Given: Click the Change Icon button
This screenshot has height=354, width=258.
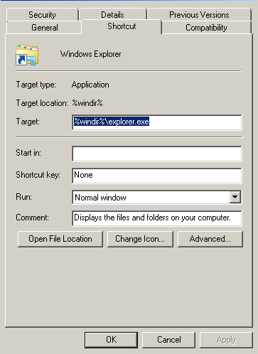Looking at the screenshot, I should tap(140, 239).
